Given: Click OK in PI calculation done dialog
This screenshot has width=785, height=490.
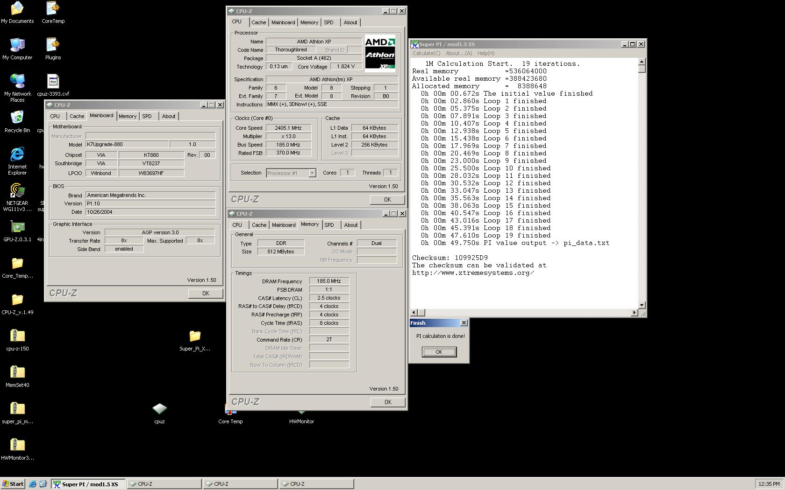Looking at the screenshot, I should 439,352.
